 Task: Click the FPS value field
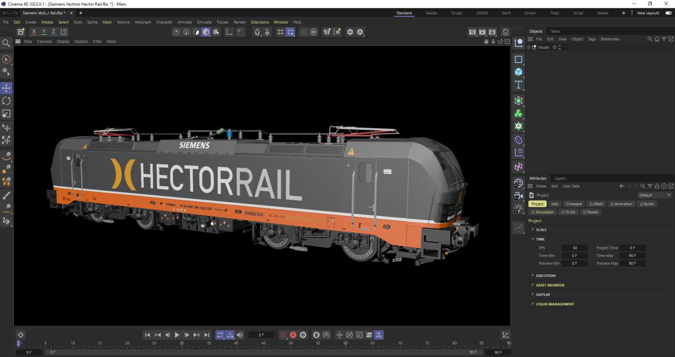point(574,248)
